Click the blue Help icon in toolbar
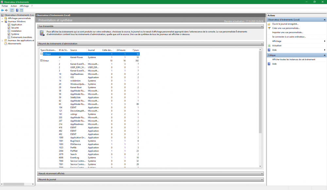 (x=17, y=10)
